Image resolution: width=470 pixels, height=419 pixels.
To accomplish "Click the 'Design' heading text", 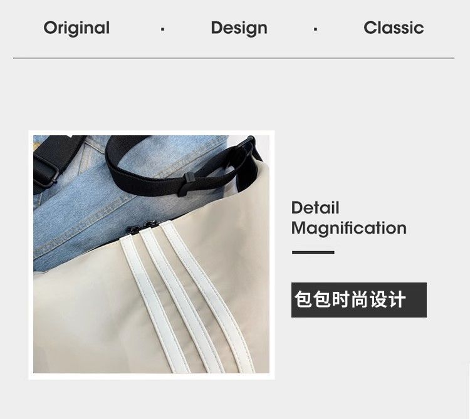I will click(x=239, y=28).
